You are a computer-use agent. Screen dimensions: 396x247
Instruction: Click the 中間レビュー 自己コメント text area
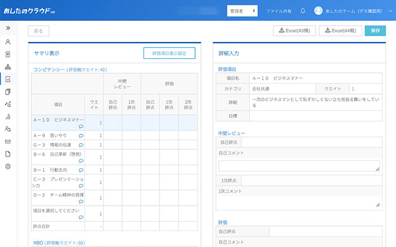(x=299, y=166)
